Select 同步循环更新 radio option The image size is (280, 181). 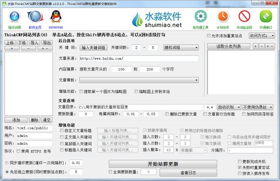click(7, 163)
